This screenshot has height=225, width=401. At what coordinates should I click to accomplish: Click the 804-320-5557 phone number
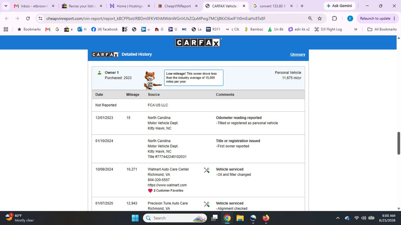pyautogui.click(x=159, y=180)
